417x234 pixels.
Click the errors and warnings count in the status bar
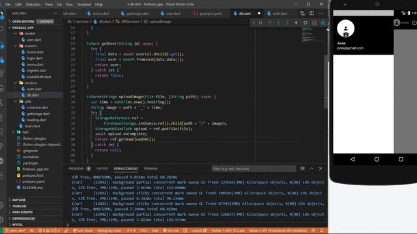(50, 231)
